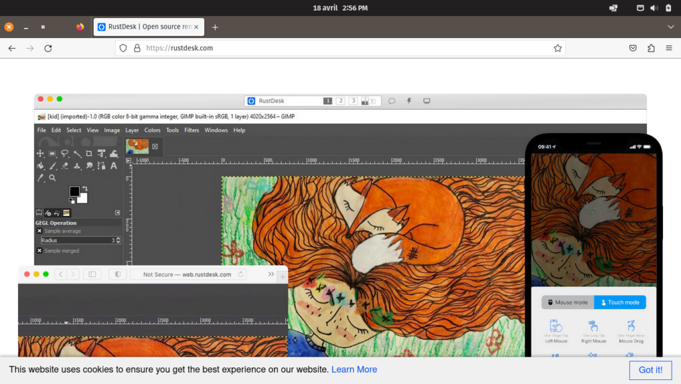
Task: Click the RustDesk lightning action icon
Action: click(x=409, y=101)
